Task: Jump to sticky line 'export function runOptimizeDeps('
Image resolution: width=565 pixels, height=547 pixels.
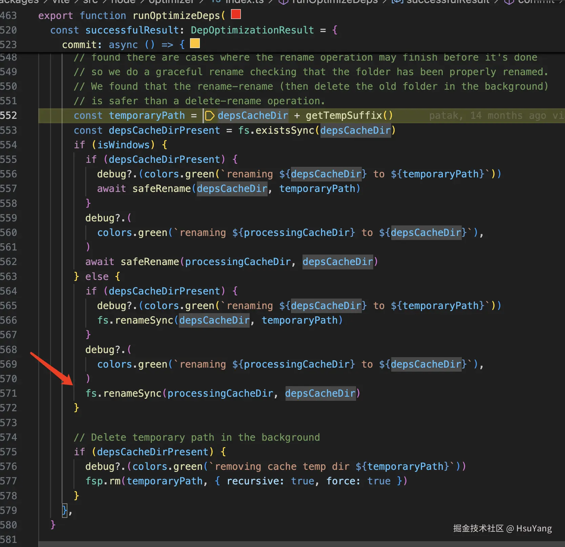Action: point(131,16)
